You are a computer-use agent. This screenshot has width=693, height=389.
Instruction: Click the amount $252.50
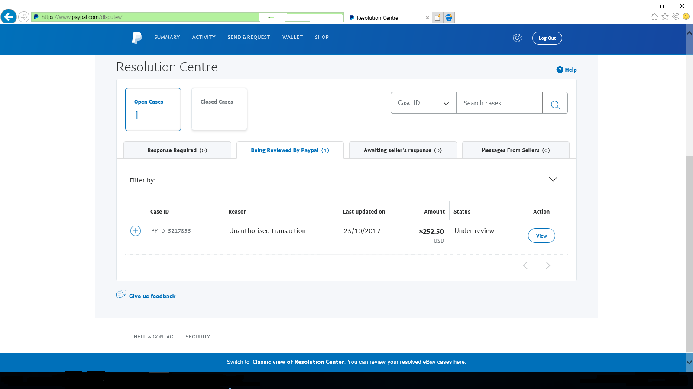tap(431, 231)
